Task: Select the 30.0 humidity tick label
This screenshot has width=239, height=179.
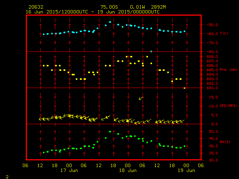Action: (213, 160)
